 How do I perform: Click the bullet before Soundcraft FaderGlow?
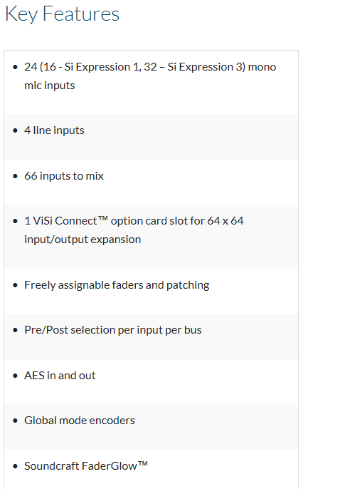click(15, 466)
